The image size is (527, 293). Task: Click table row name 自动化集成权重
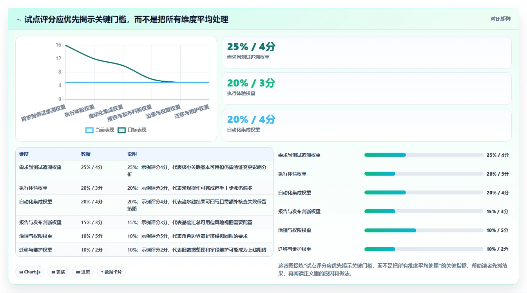pyautogui.click(x=36, y=201)
